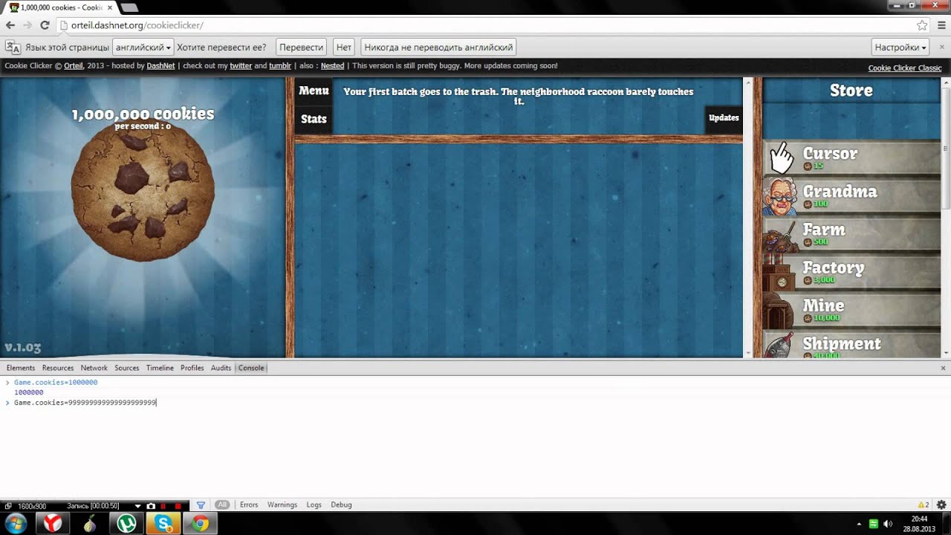Open the twitter link
Viewport: 951px width, 535px height.
pos(241,66)
